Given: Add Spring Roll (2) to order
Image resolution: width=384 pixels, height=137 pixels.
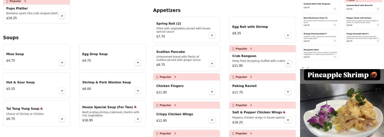Looking at the screenshot, I should [212, 35].
